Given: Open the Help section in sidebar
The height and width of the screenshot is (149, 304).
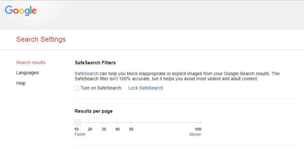Looking at the screenshot, I should pos(21,83).
